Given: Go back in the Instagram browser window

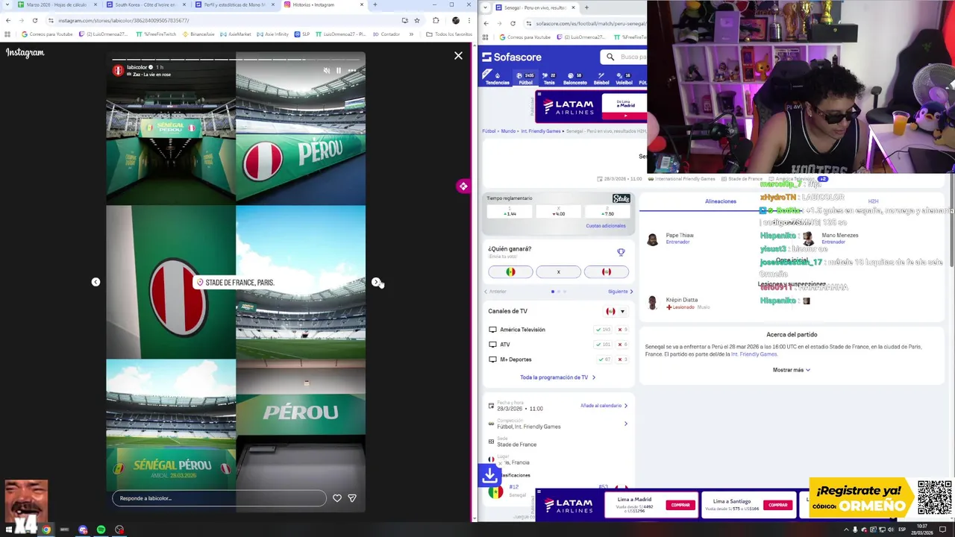Looking at the screenshot, I should [x=8, y=20].
